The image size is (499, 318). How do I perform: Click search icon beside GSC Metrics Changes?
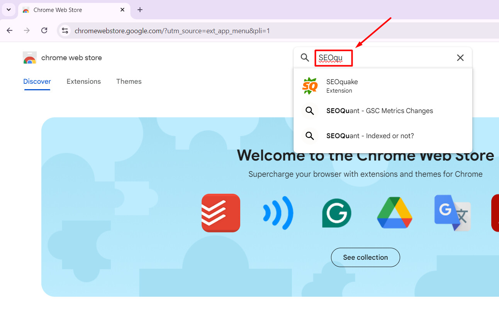(309, 111)
